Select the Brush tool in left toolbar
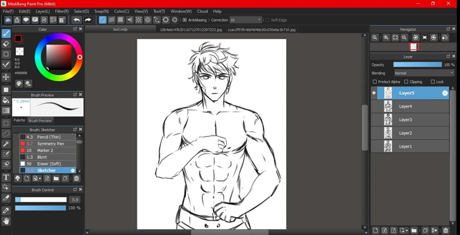 tap(6, 33)
